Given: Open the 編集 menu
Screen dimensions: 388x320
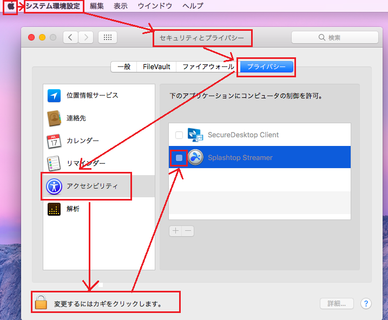Looking at the screenshot, I should point(97,6).
